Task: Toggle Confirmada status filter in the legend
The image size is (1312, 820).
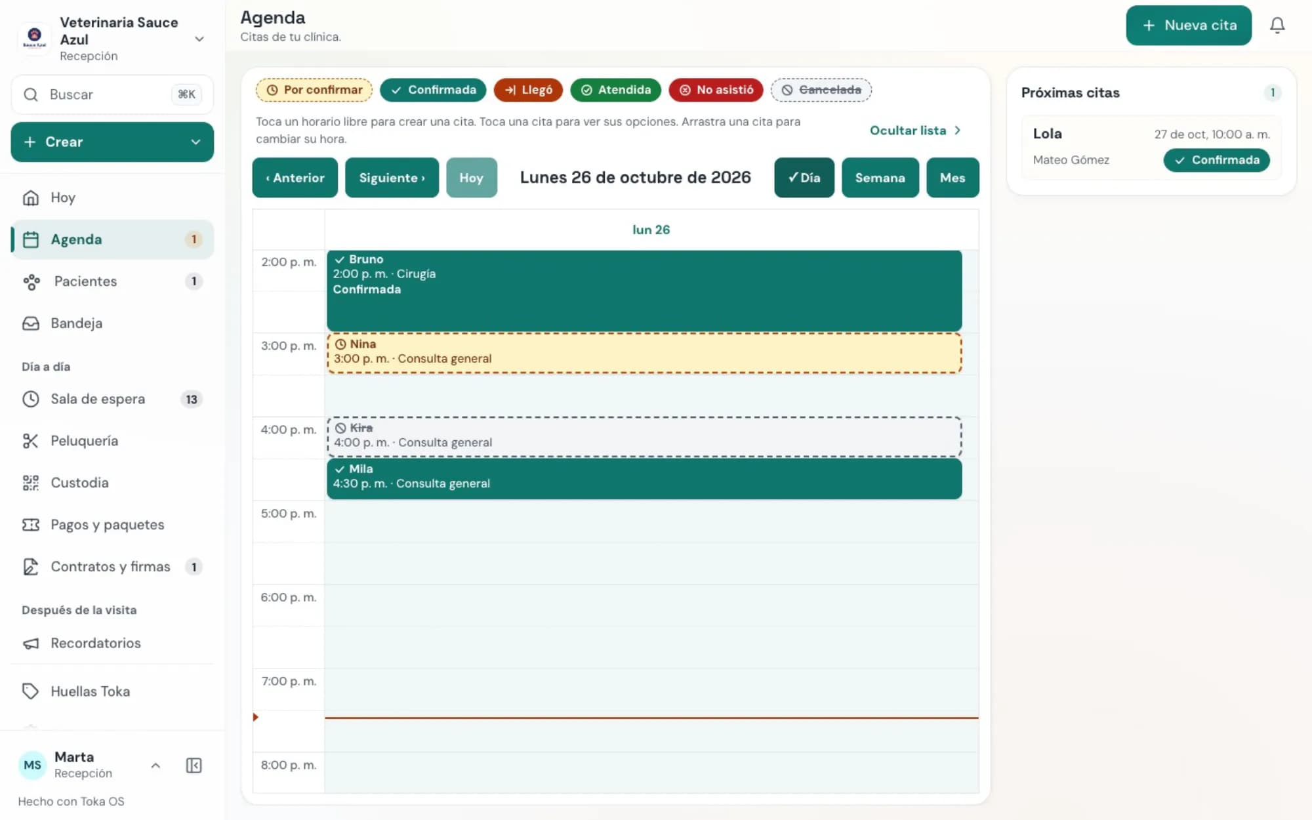Action: pyautogui.click(x=433, y=90)
